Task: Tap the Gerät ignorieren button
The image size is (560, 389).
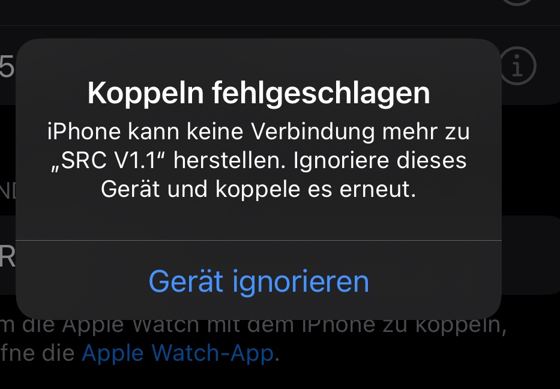Action: [259, 282]
